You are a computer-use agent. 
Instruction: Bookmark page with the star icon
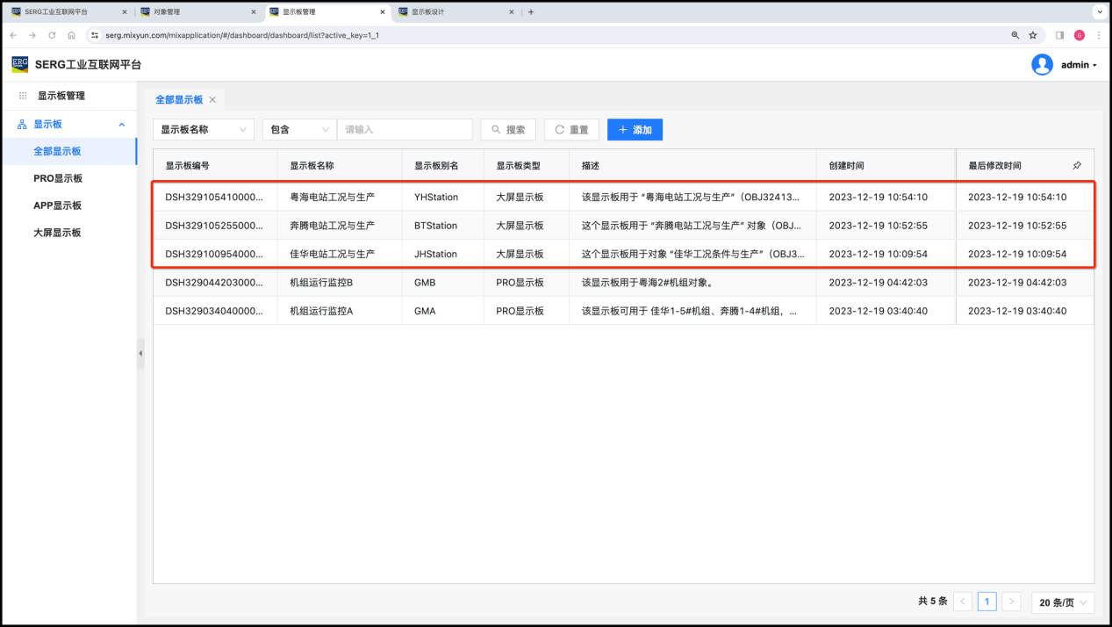[x=1033, y=35]
